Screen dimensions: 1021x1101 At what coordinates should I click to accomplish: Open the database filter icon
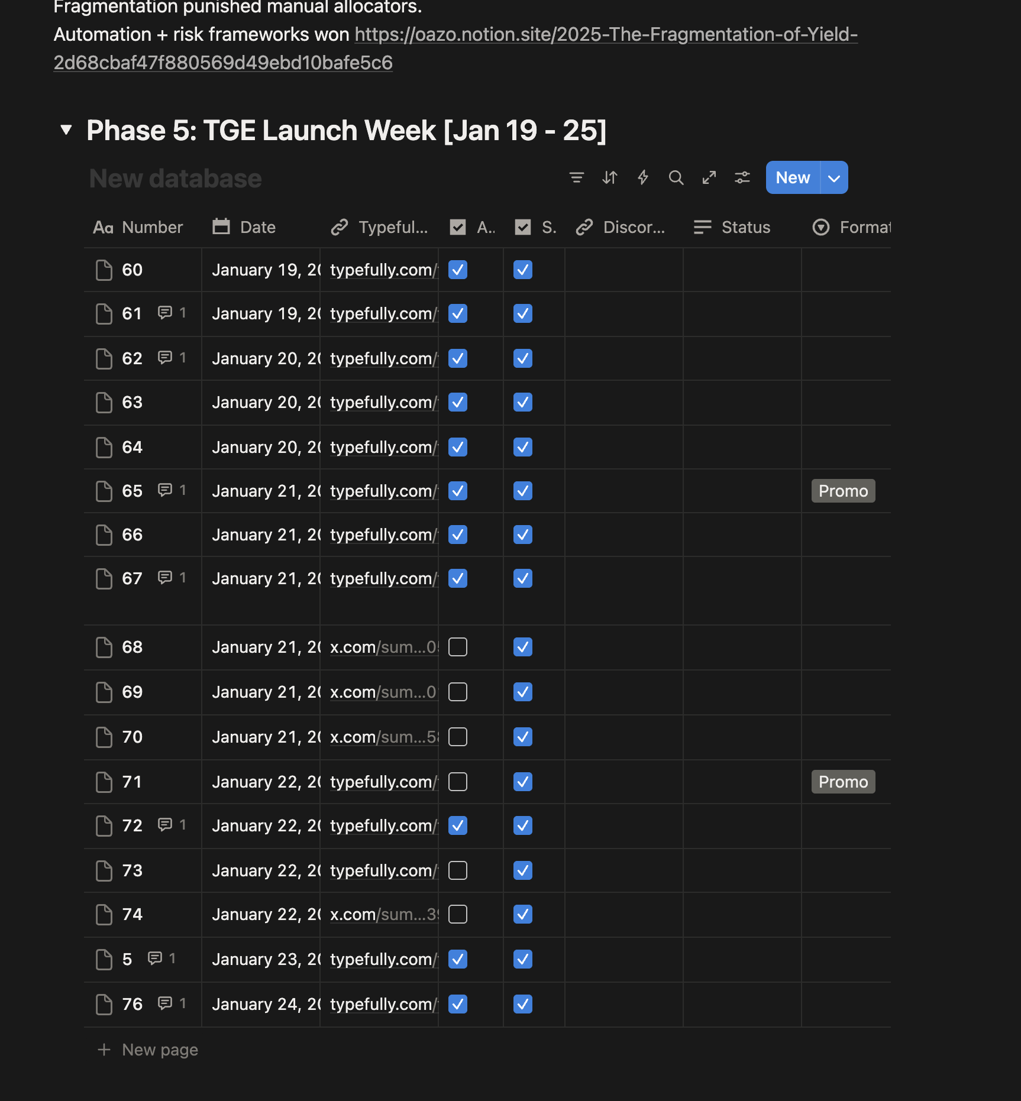(x=576, y=177)
